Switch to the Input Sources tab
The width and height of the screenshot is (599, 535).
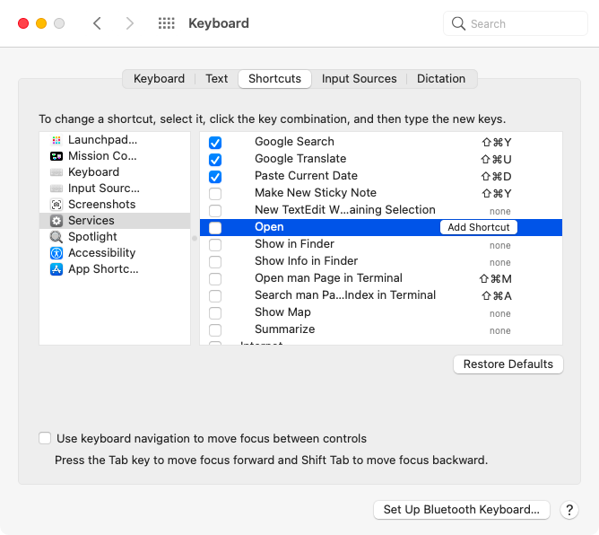pos(359,79)
